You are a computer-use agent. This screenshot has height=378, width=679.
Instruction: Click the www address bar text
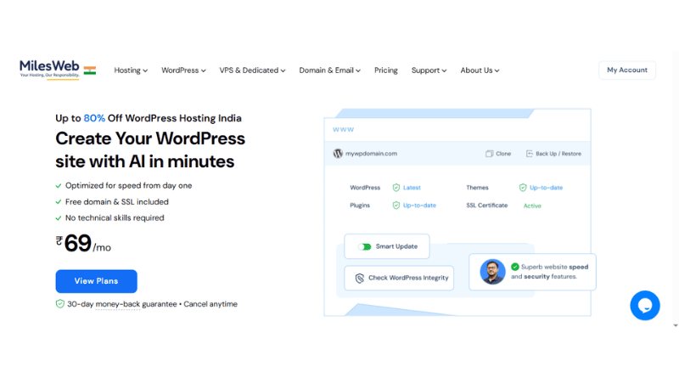point(343,130)
